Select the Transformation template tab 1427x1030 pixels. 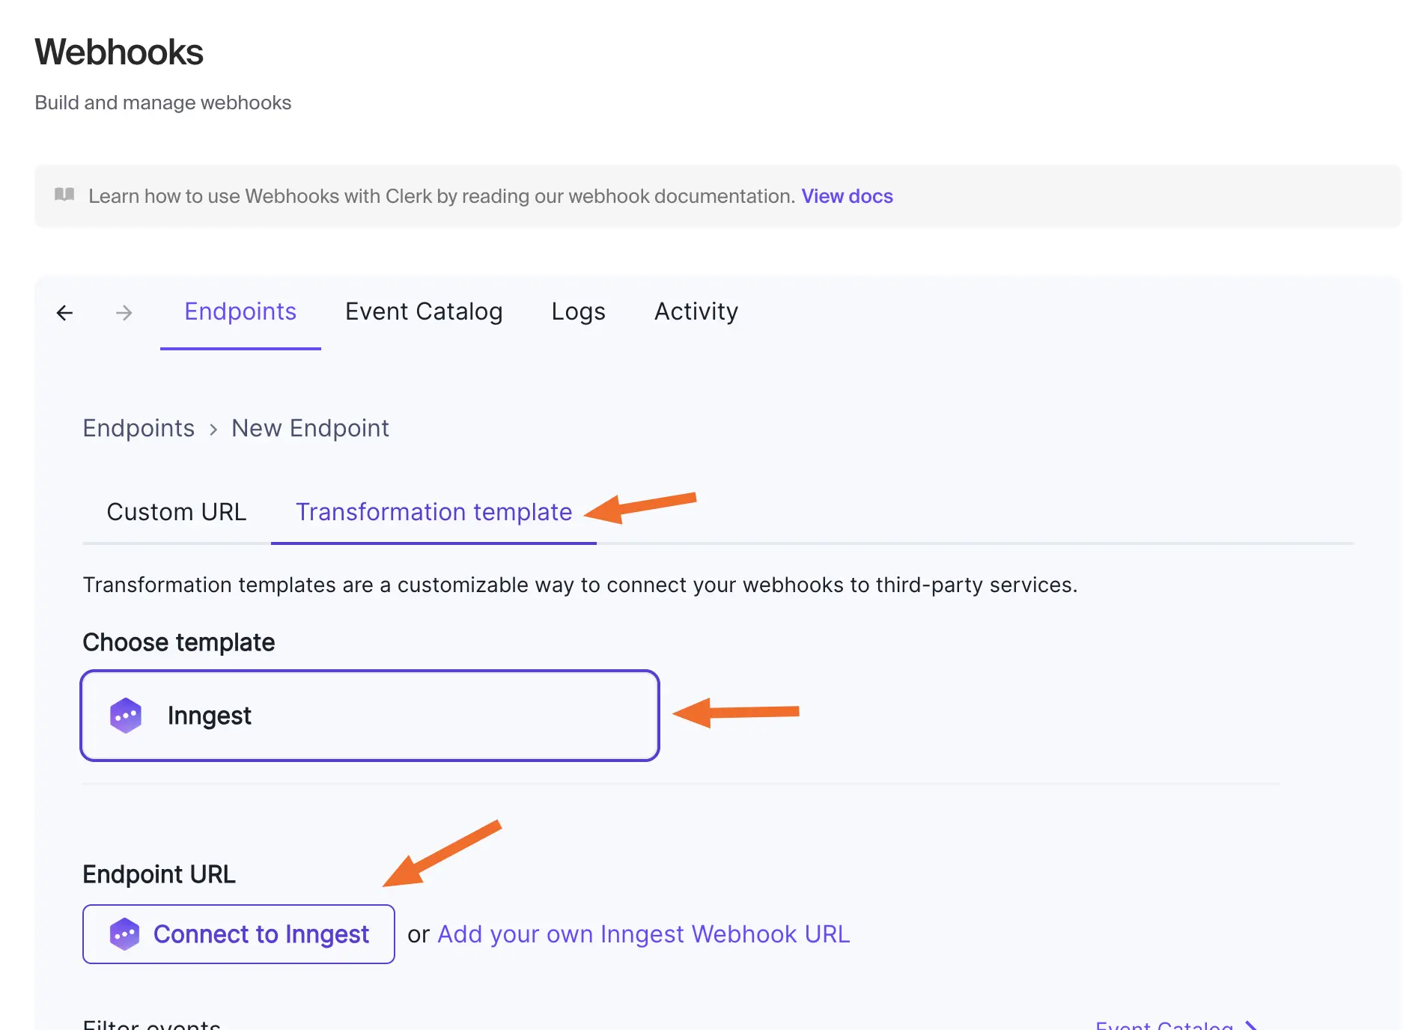point(433,512)
